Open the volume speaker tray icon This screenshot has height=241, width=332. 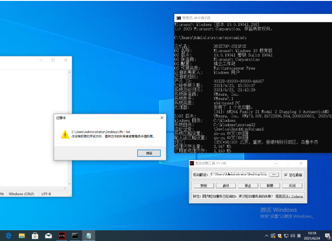[x=293, y=236]
